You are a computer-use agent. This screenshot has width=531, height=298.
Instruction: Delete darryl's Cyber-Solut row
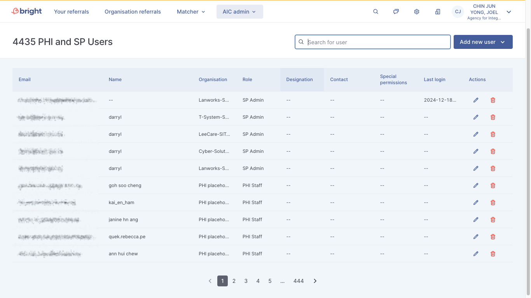[493, 151]
